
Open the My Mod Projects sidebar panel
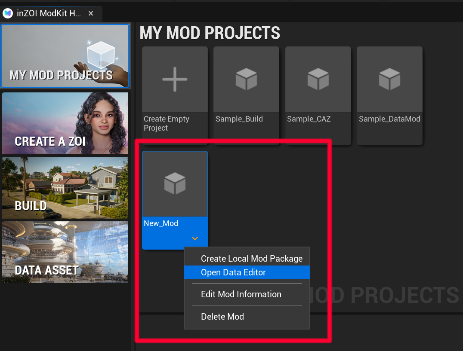click(65, 56)
